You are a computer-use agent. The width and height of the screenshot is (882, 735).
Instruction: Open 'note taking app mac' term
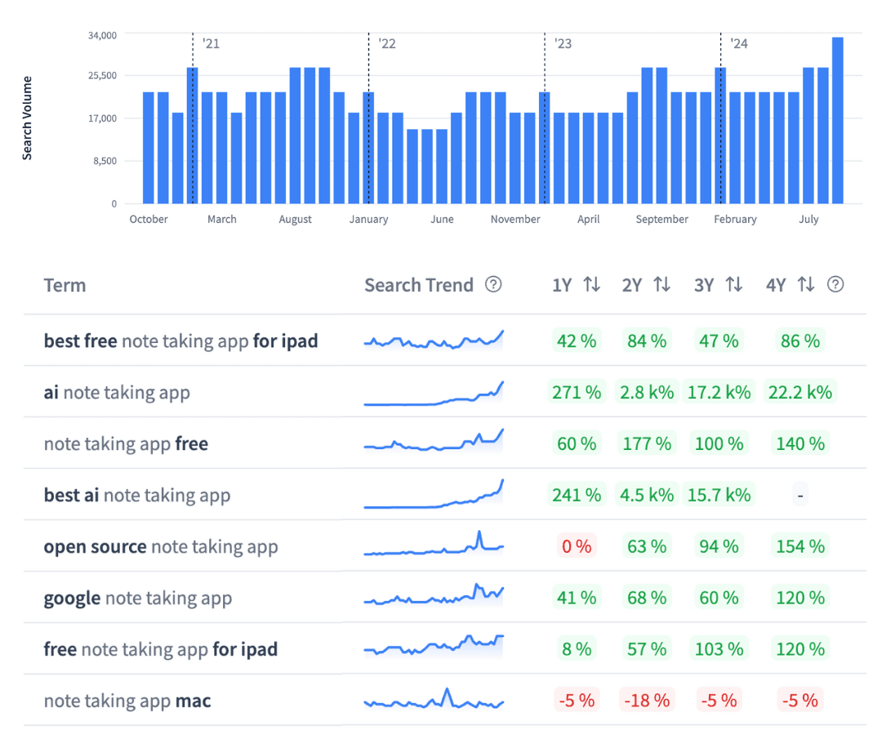(127, 701)
